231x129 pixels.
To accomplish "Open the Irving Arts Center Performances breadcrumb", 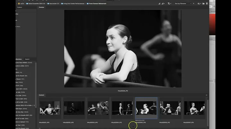I will click(73, 4).
